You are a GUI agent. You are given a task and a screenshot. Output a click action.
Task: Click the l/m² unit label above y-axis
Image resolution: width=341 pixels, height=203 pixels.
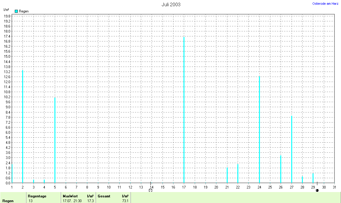pyautogui.click(x=6, y=10)
